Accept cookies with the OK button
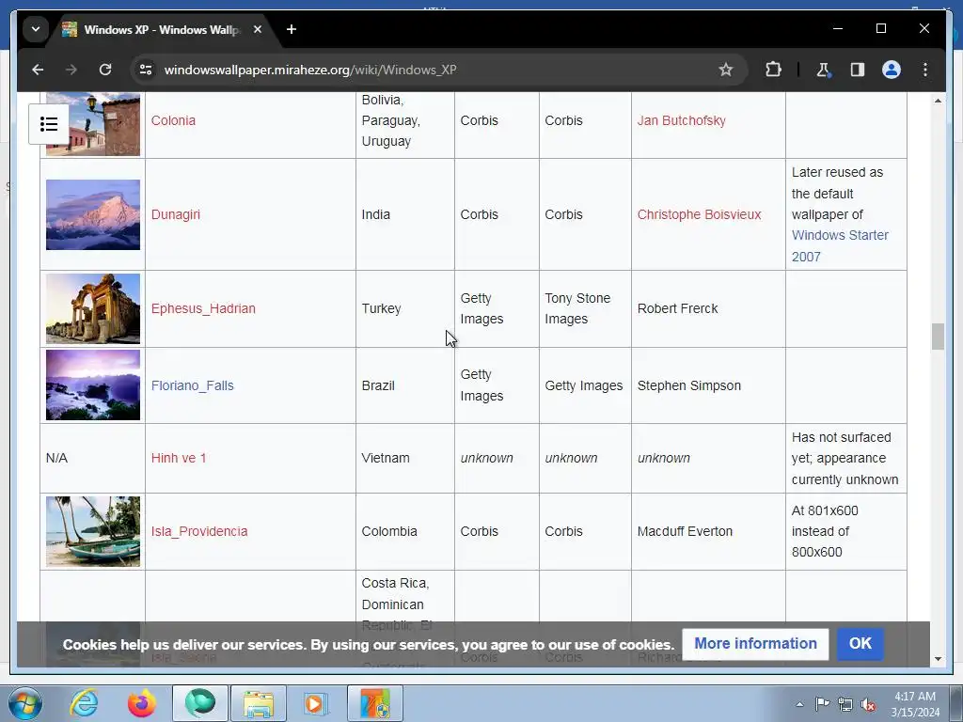This screenshot has width=963, height=722. click(860, 643)
